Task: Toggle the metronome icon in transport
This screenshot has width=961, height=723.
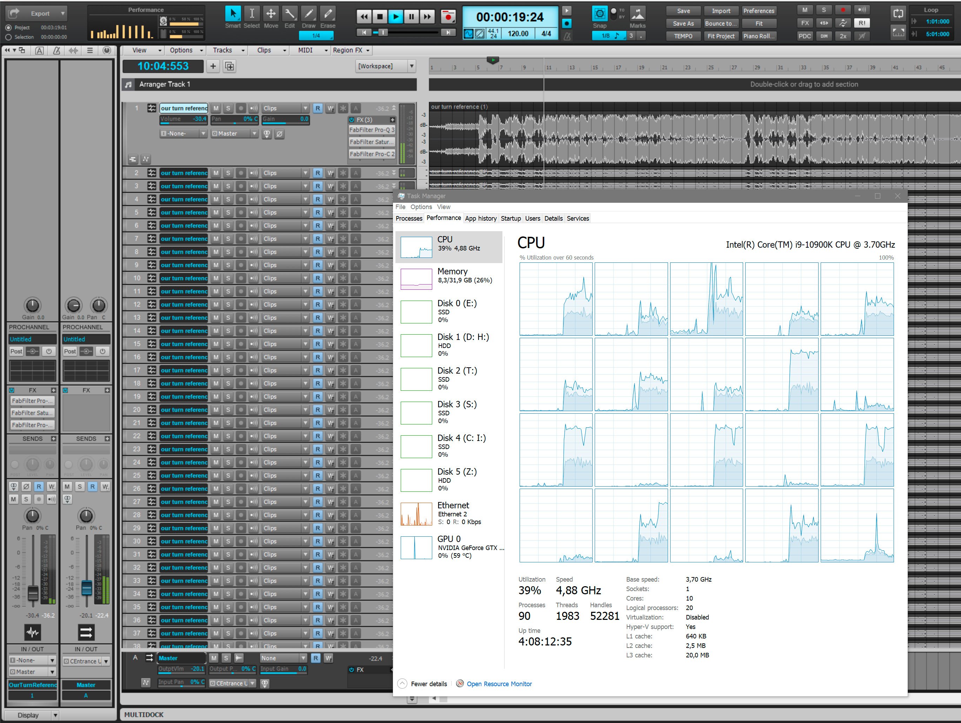Action: 567,36
